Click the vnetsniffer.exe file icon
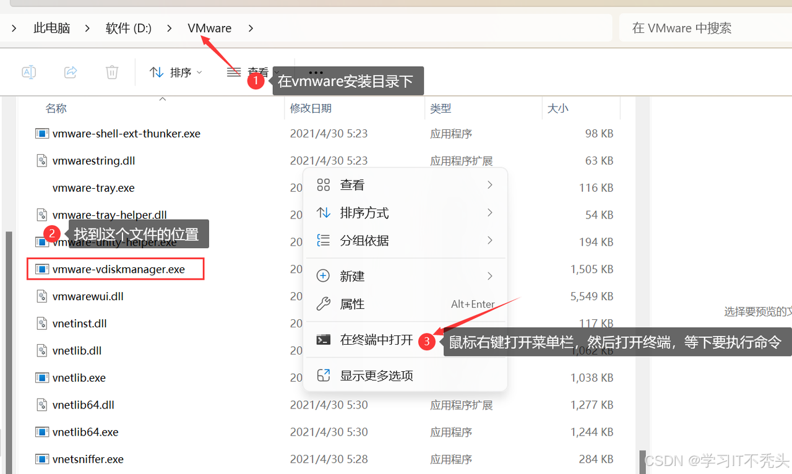The image size is (792, 474). 42,459
